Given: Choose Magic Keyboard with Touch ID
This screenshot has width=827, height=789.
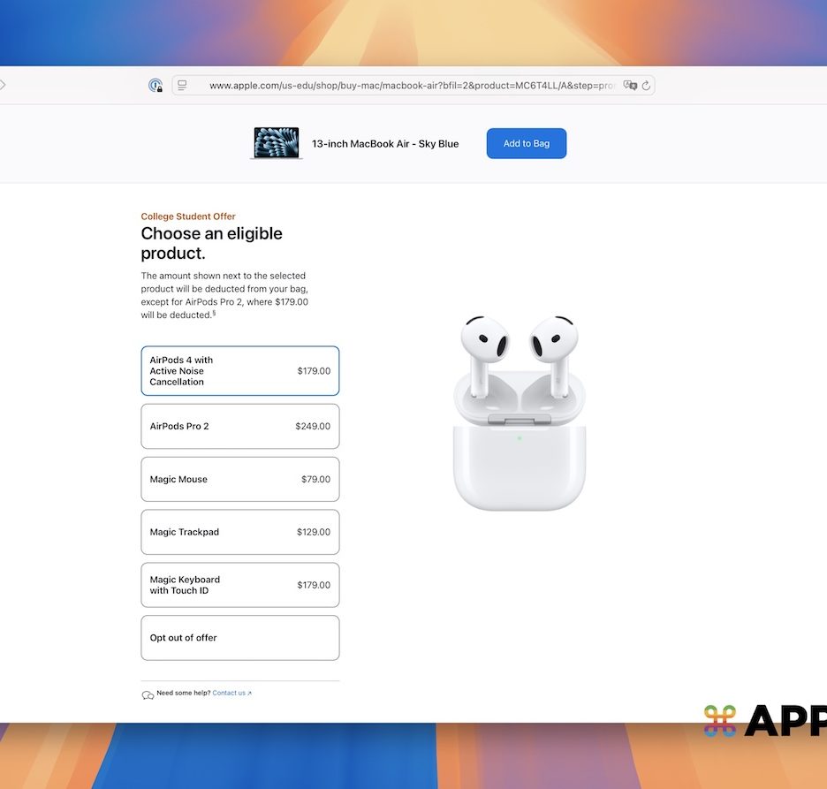Looking at the screenshot, I should [x=239, y=585].
